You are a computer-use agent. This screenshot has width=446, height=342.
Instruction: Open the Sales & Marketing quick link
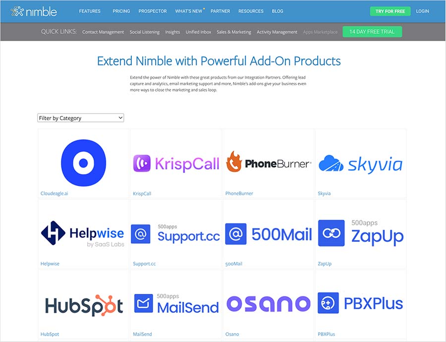pos(234,32)
